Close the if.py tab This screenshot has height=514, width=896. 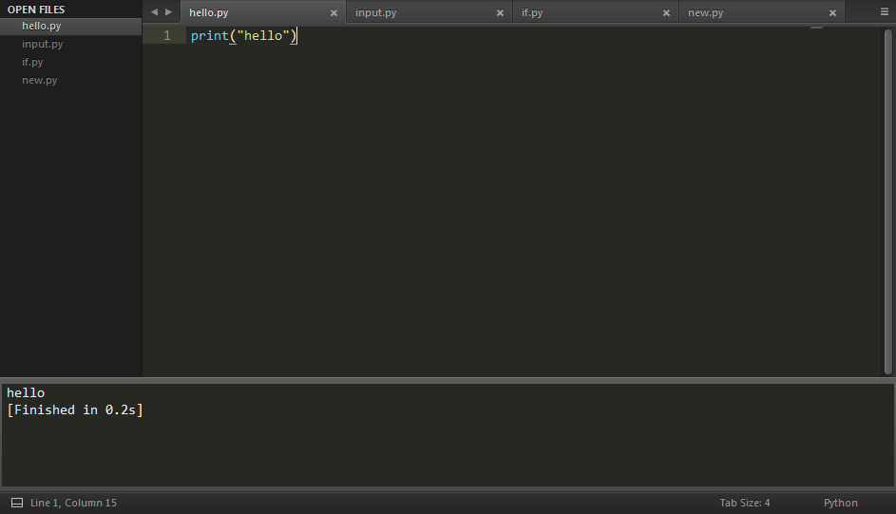click(666, 13)
